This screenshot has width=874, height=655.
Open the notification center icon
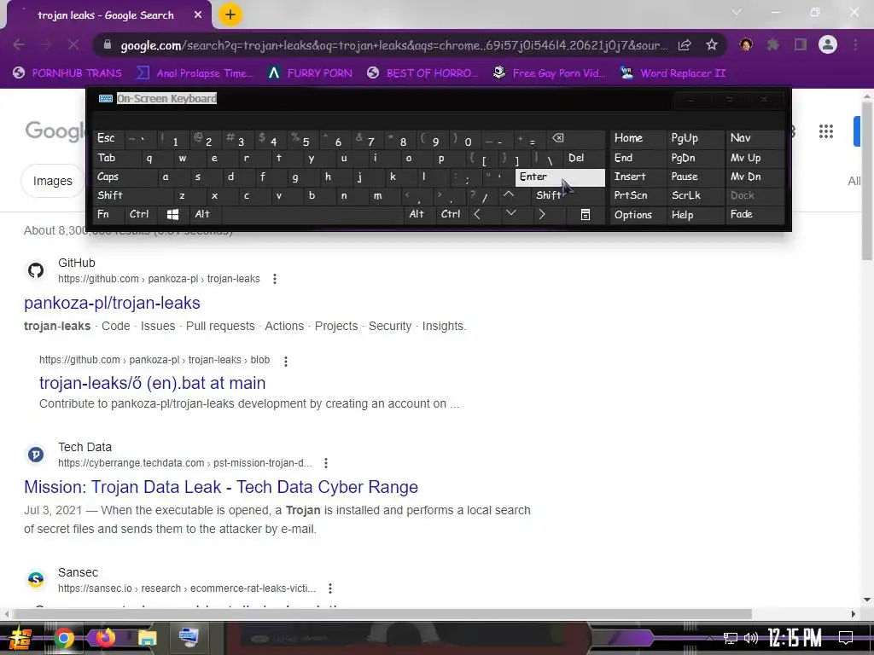(846, 638)
